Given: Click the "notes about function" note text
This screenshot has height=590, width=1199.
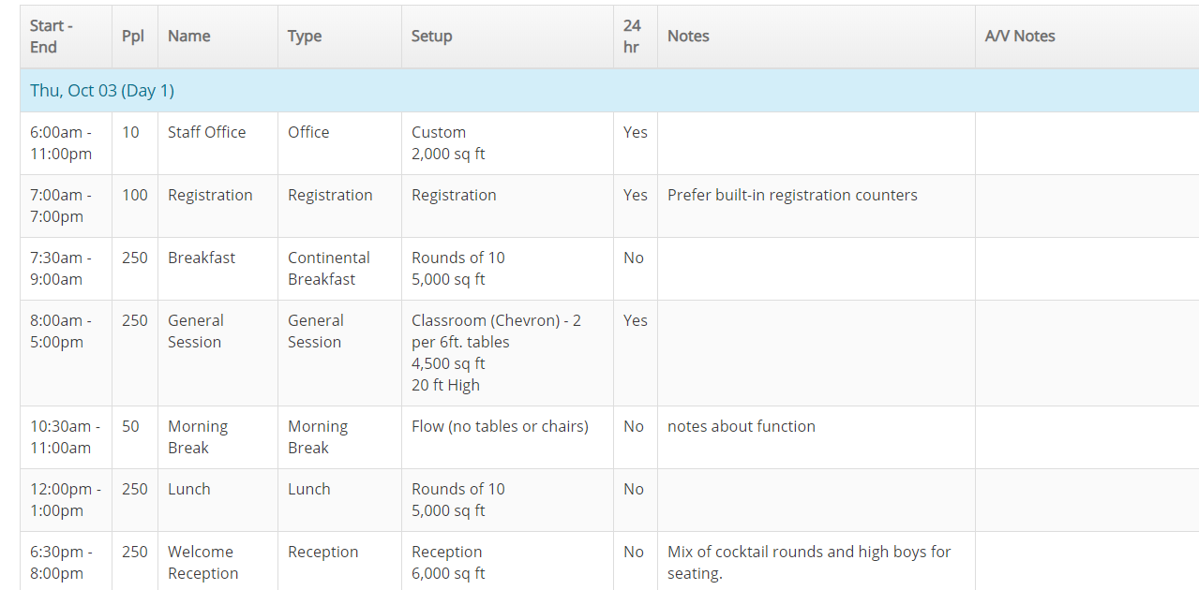Looking at the screenshot, I should point(742,427).
